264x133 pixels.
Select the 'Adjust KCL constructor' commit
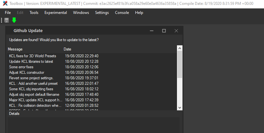(92, 72)
